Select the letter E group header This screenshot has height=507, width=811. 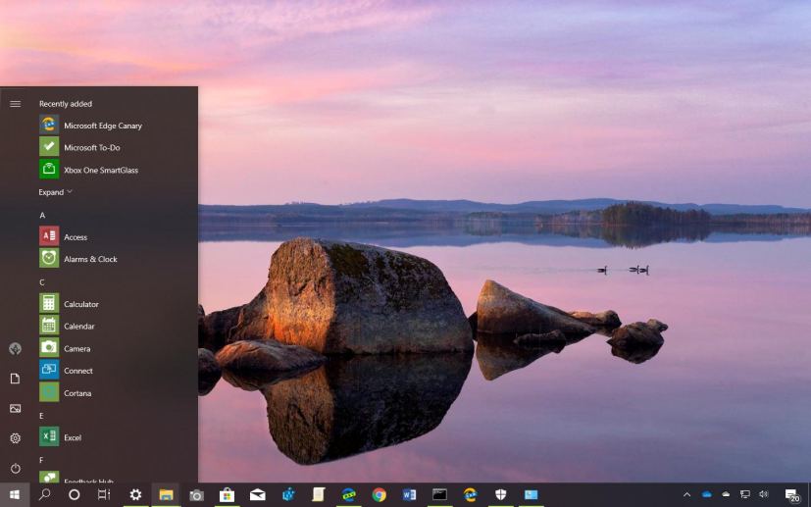[x=41, y=416]
